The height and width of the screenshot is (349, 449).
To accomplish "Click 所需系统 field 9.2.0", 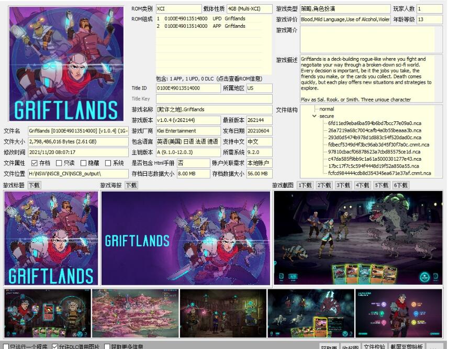I will pyautogui.click(x=259, y=152).
